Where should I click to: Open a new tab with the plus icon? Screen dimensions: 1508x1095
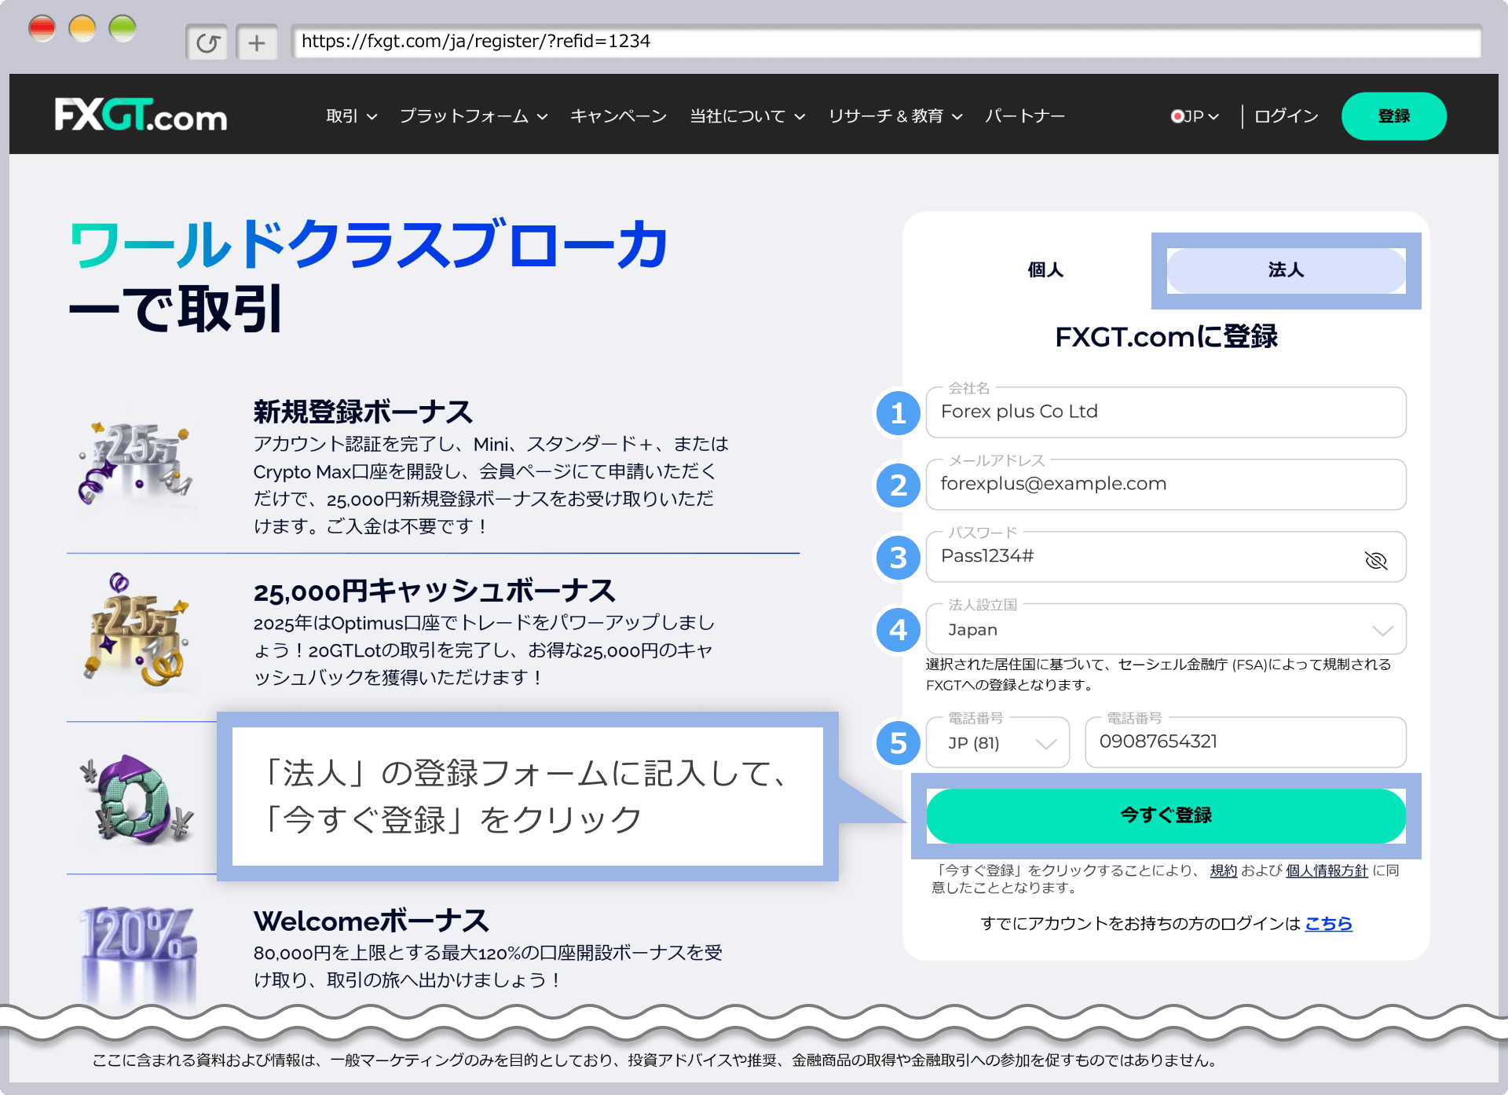click(256, 42)
